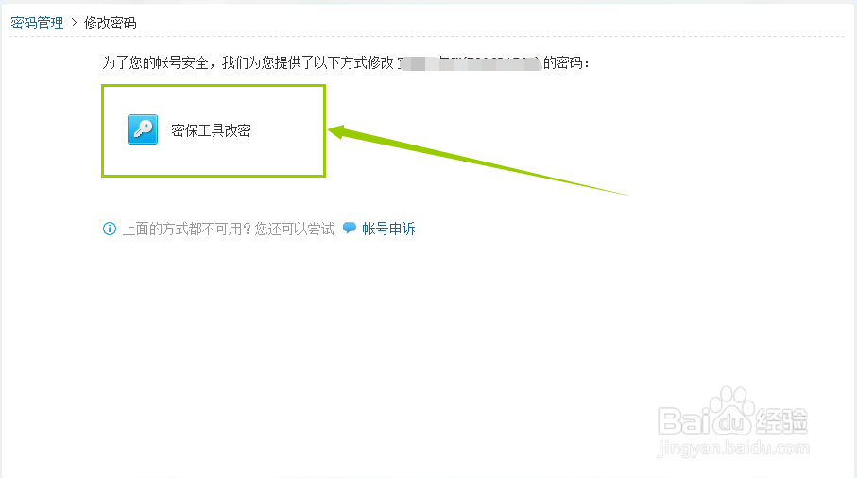
Task: Click the green arrow pointing at box
Action: pyautogui.click(x=478, y=160)
